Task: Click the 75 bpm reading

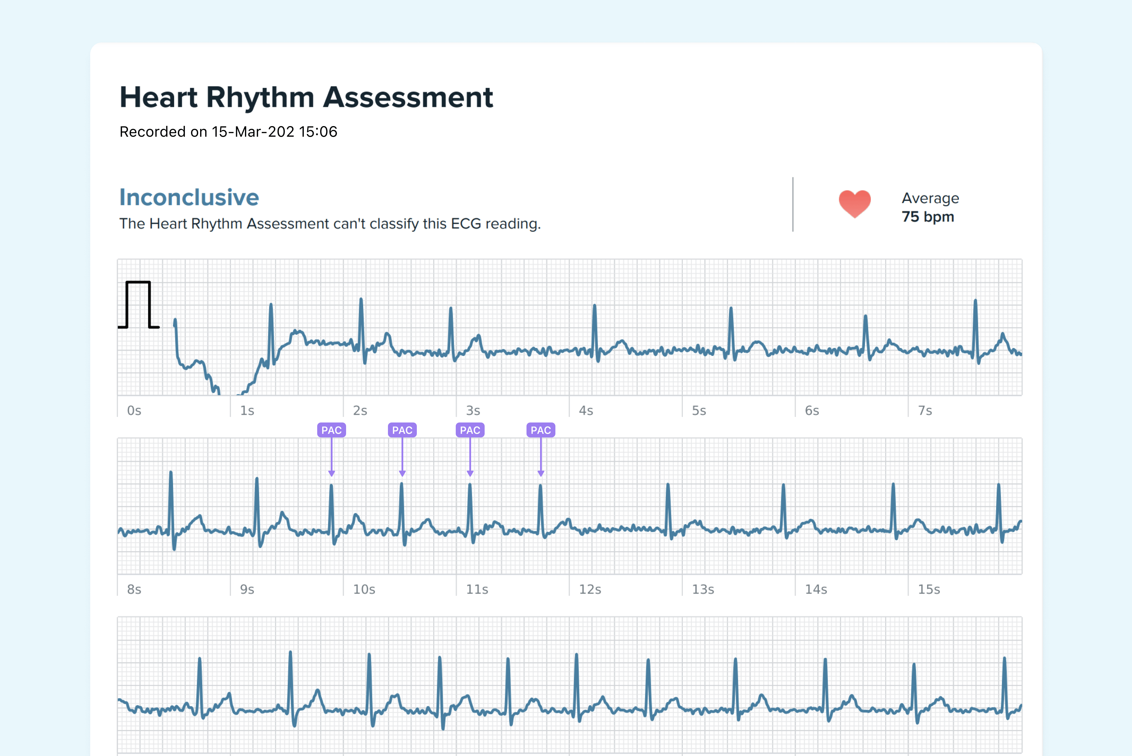Action: tap(927, 217)
